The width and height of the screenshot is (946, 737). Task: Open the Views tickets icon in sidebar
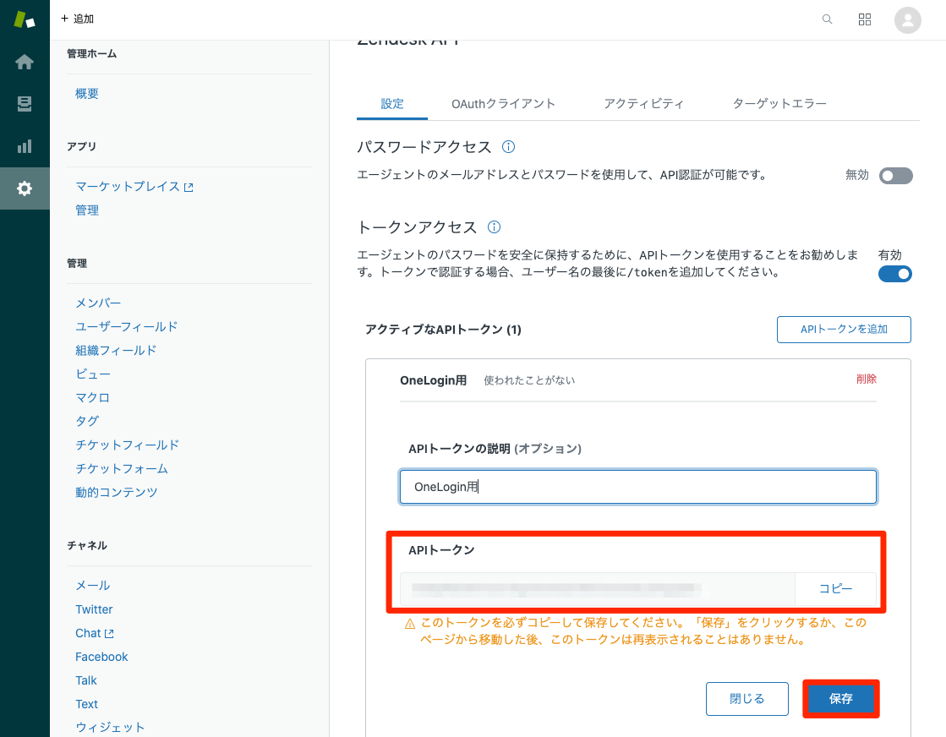pos(25,104)
